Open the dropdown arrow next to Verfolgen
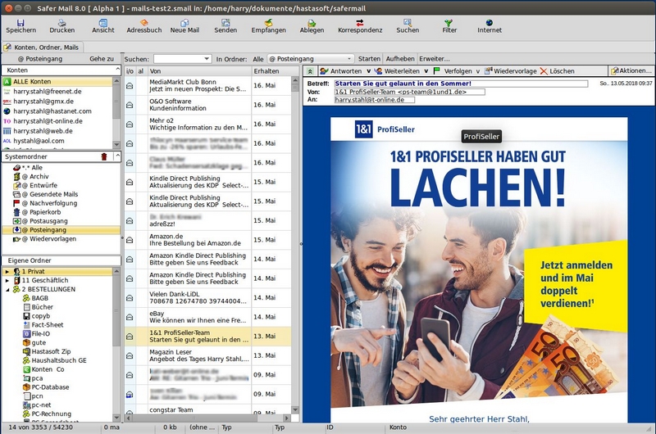Screen dimensions: 656x434 tap(478, 71)
